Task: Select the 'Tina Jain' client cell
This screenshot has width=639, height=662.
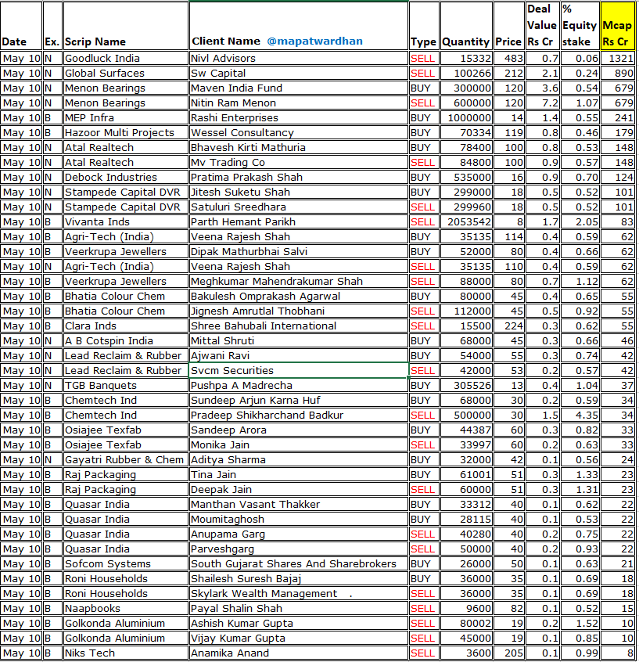Action: pyautogui.click(x=299, y=474)
